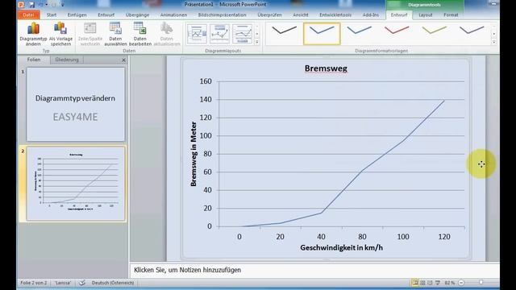Click the zoom out minus button
This screenshot has width=516, height=290.
[x=461, y=283]
